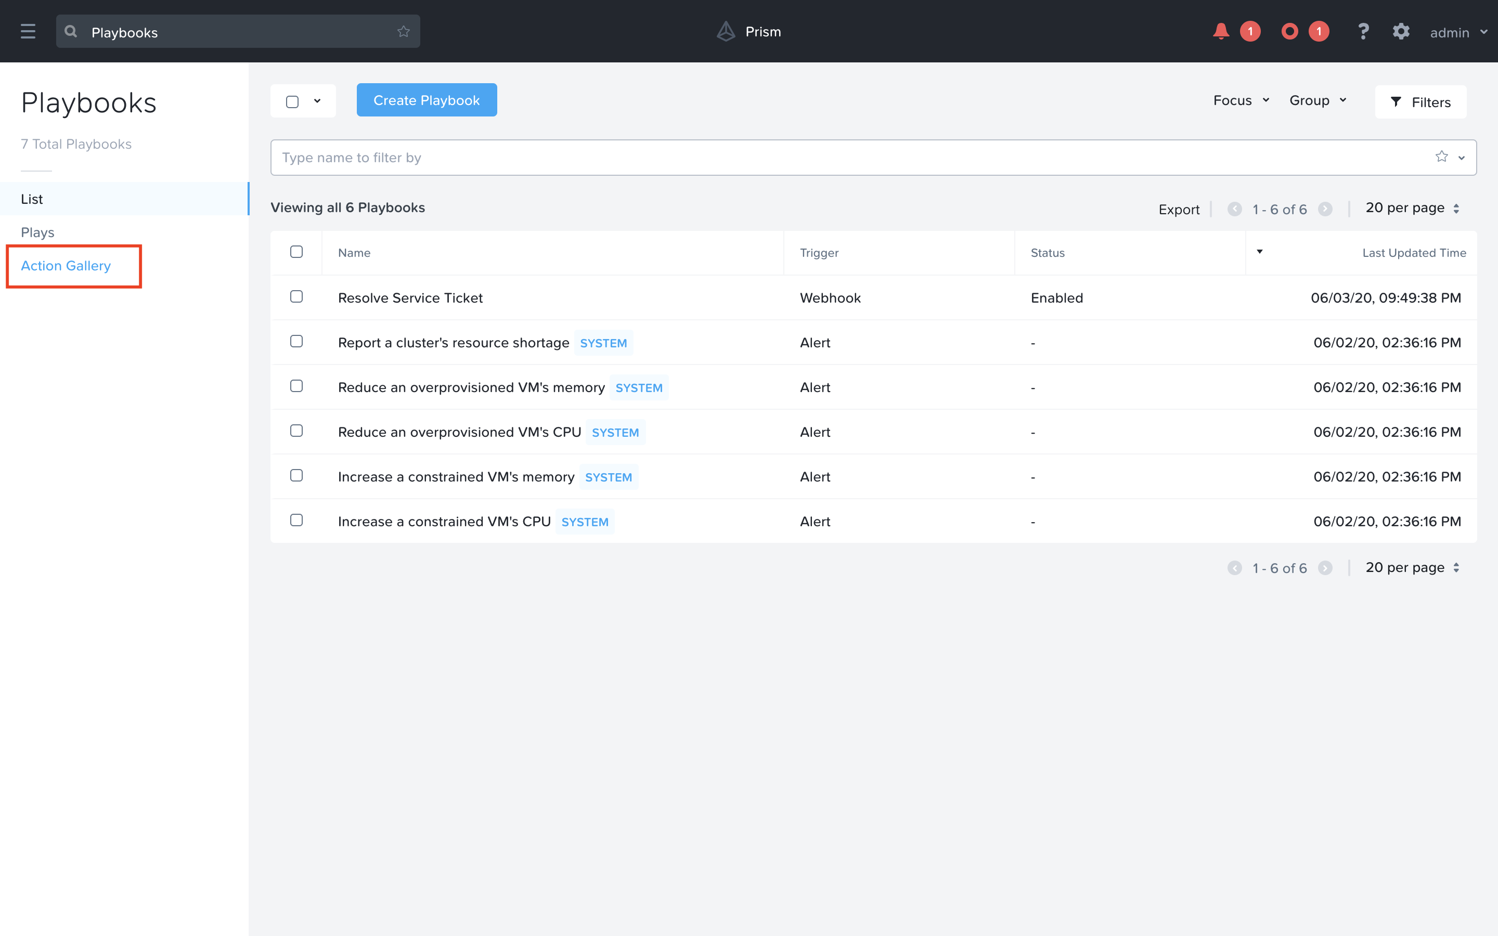Click the alert count badge beside the bell
Screen dimensions: 1498x936
[x=1250, y=32]
